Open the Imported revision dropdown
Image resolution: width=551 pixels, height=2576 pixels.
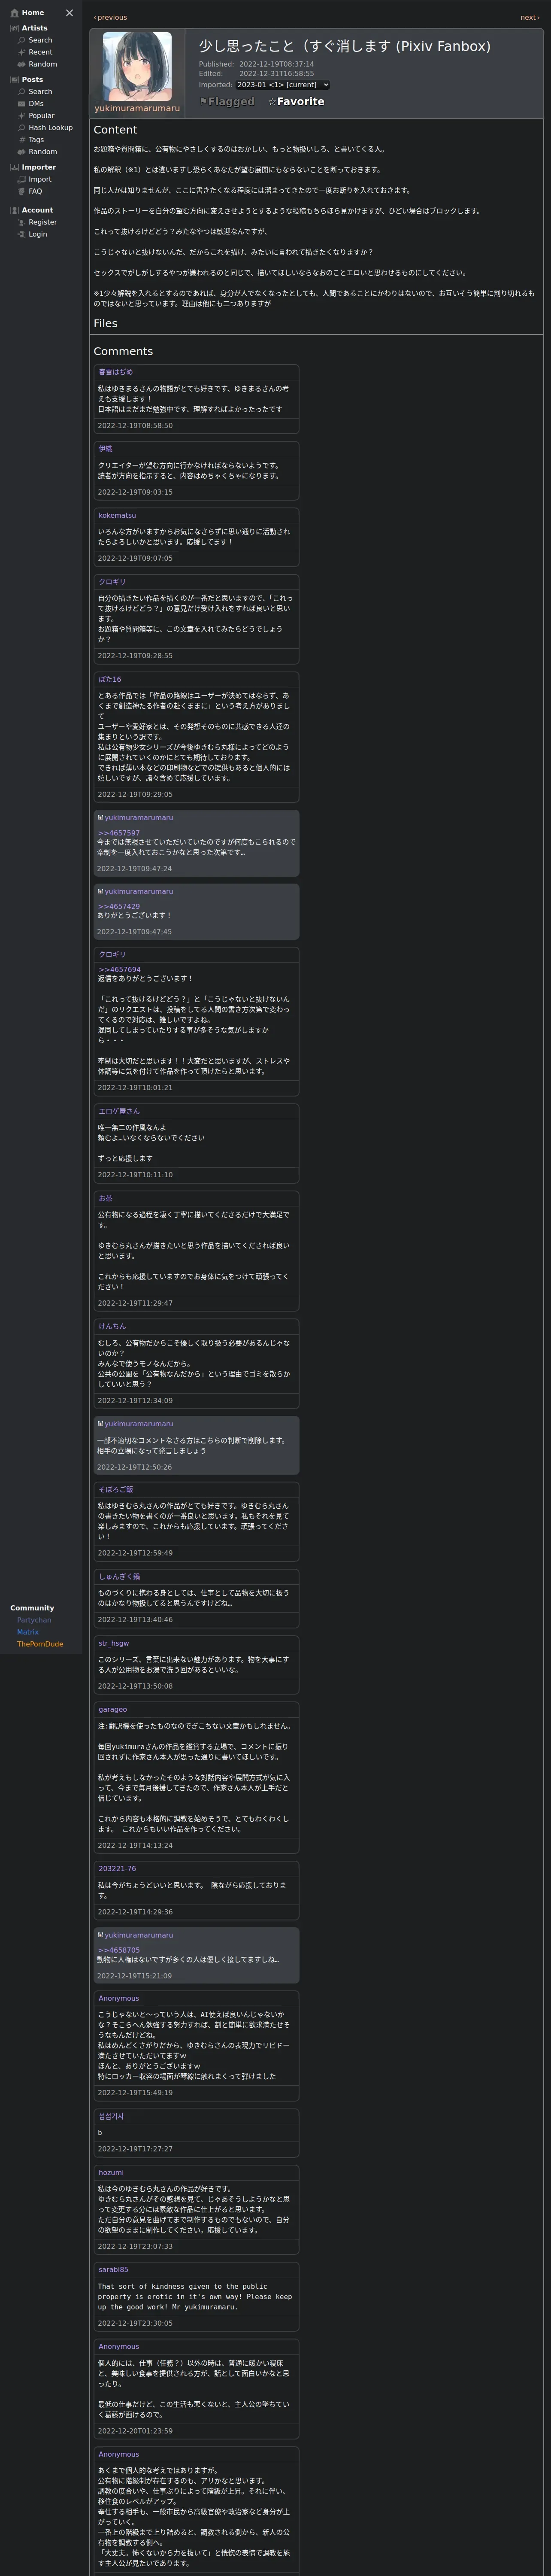tap(283, 85)
